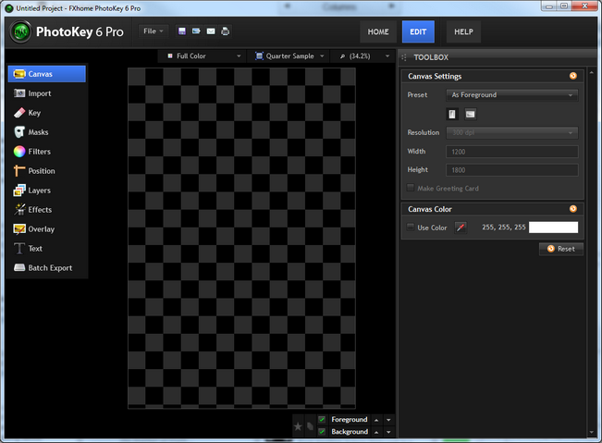Click the Background layer label
This screenshot has width=602, height=443.
[350, 432]
